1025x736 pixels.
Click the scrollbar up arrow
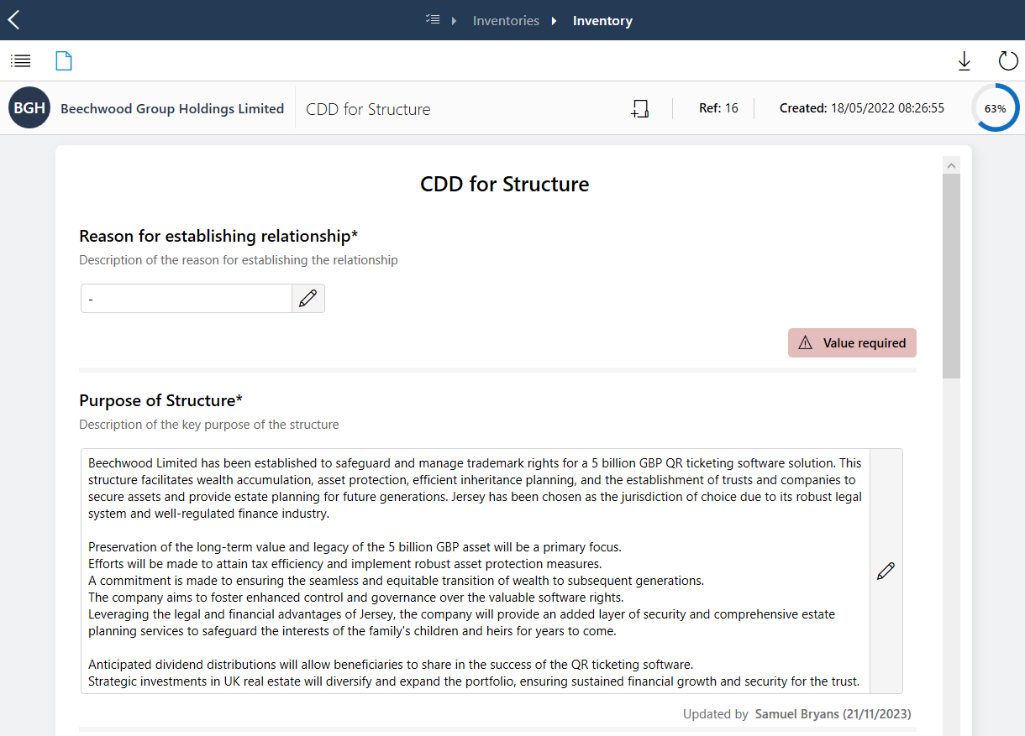point(951,165)
